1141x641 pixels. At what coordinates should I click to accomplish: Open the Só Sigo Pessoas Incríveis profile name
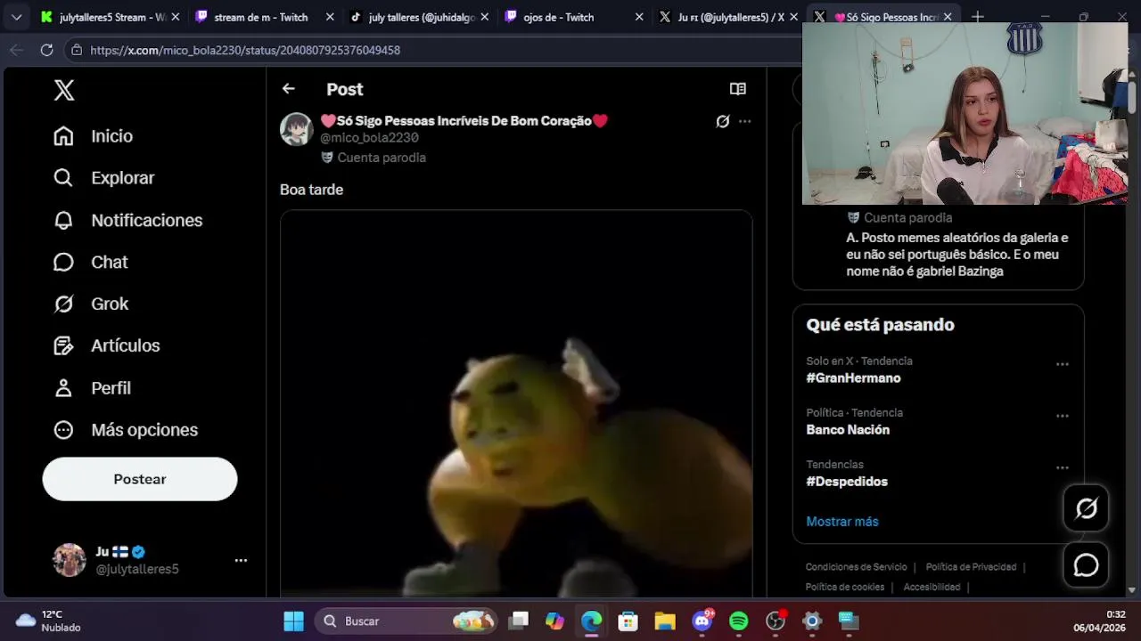point(464,121)
